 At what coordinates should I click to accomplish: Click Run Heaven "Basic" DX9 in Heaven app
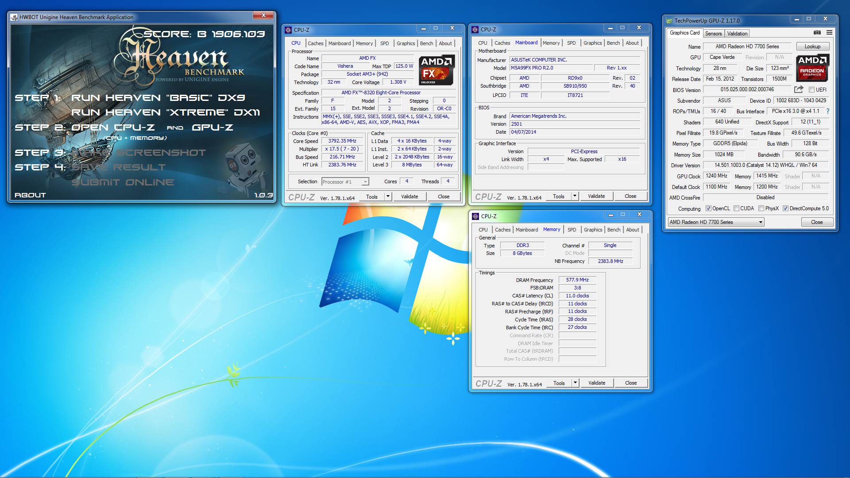[x=158, y=98]
